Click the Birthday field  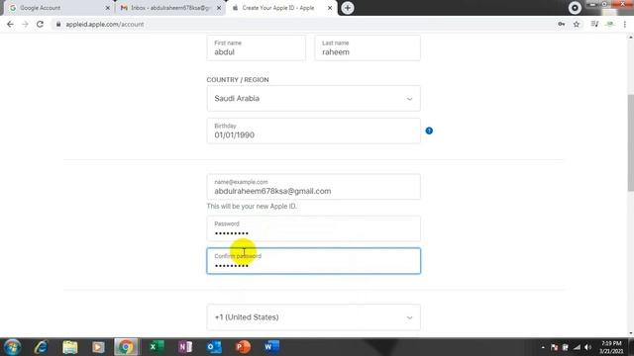[313, 131]
